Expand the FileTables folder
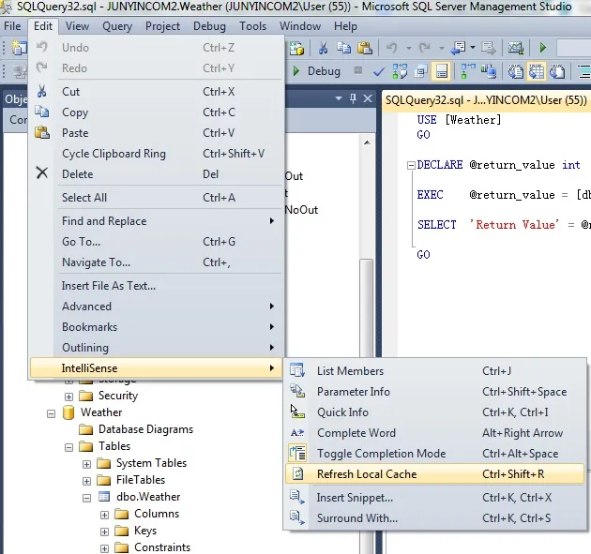Image resolution: width=591 pixels, height=554 pixels. click(x=86, y=481)
